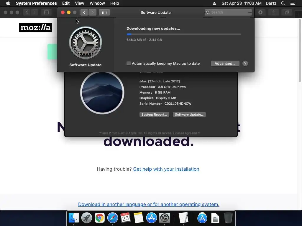Click the 'Memory 8 GB RAM' line
Screen dimensions: 302x226
[155, 92]
